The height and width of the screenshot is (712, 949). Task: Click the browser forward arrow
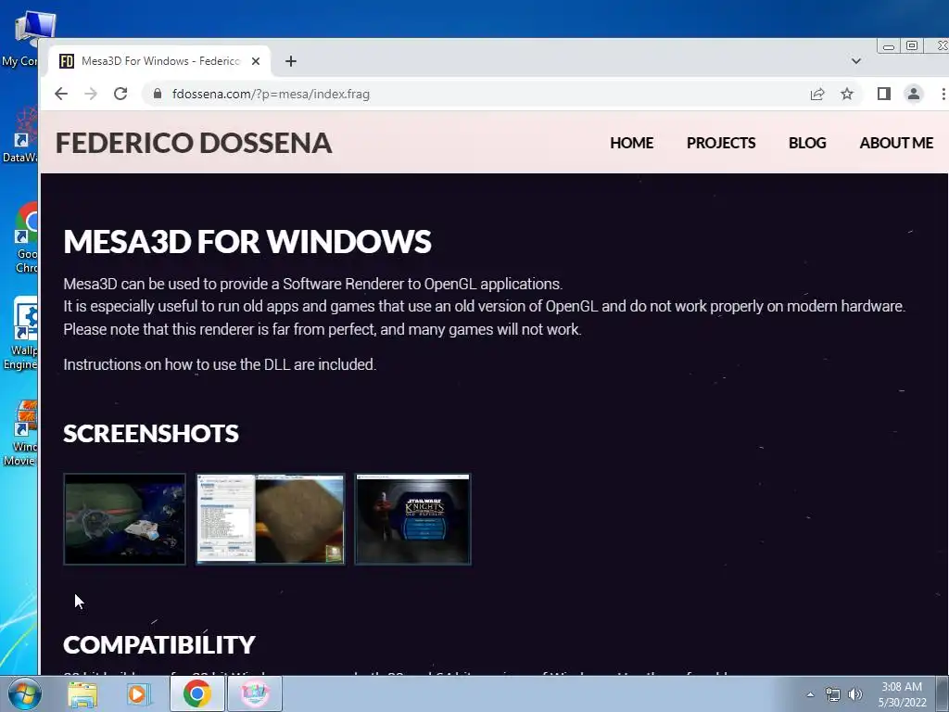tap(91, 94)
